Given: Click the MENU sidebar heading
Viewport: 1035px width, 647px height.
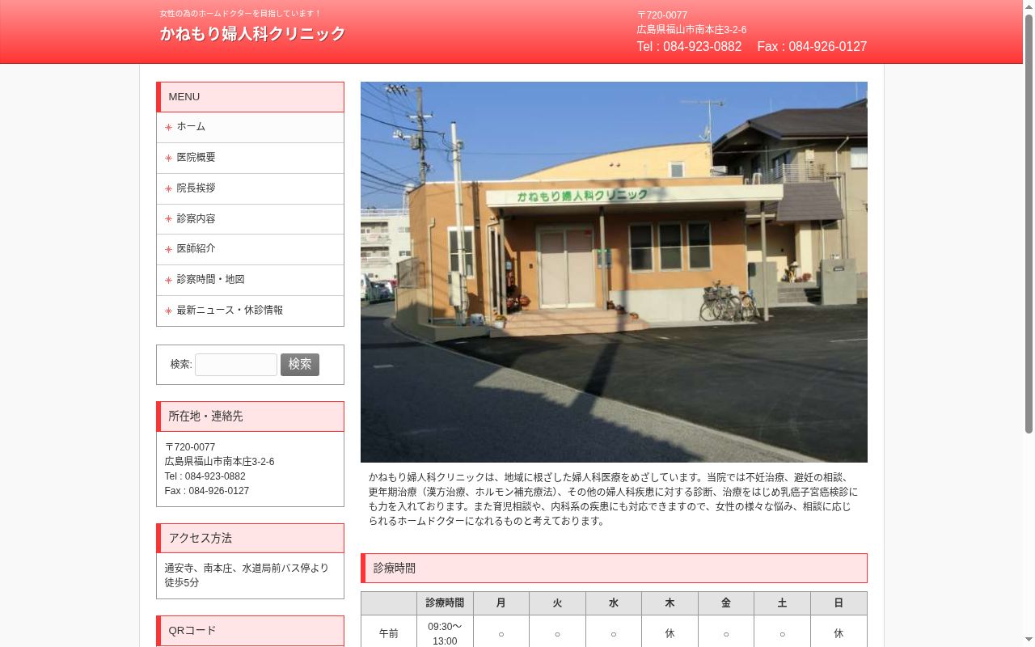Looking at the screenshot, I should (250, 97).
